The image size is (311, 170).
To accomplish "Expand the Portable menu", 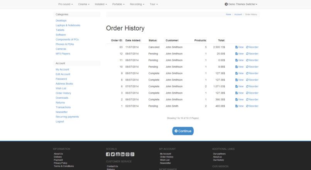I will pyautogui.click(x=118, y=4).
